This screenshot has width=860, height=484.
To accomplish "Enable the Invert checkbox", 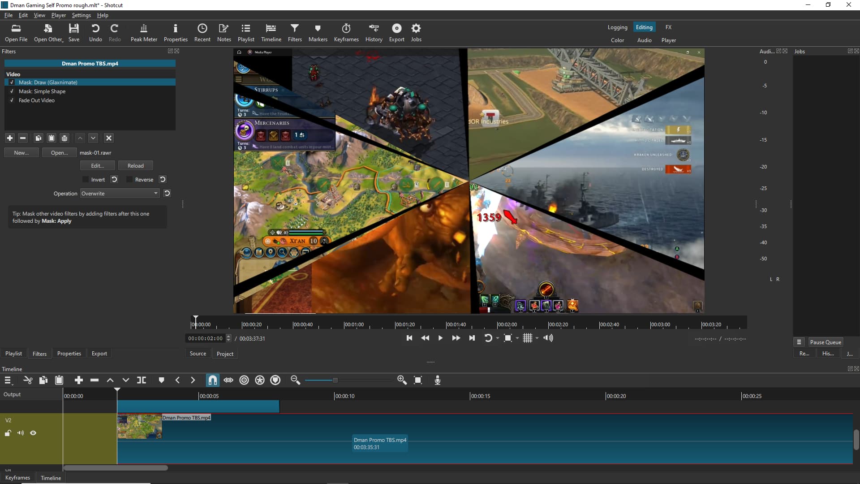I will pyautogui.click(x=86, y=180).
